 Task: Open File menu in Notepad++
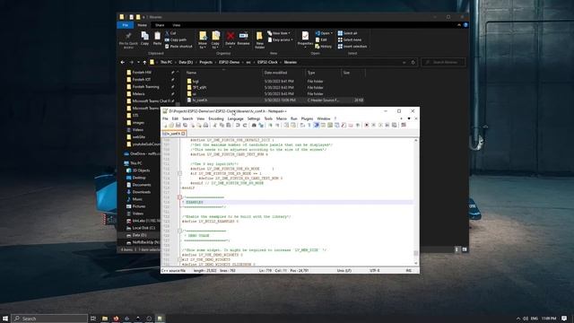click(x=165, y=118)
